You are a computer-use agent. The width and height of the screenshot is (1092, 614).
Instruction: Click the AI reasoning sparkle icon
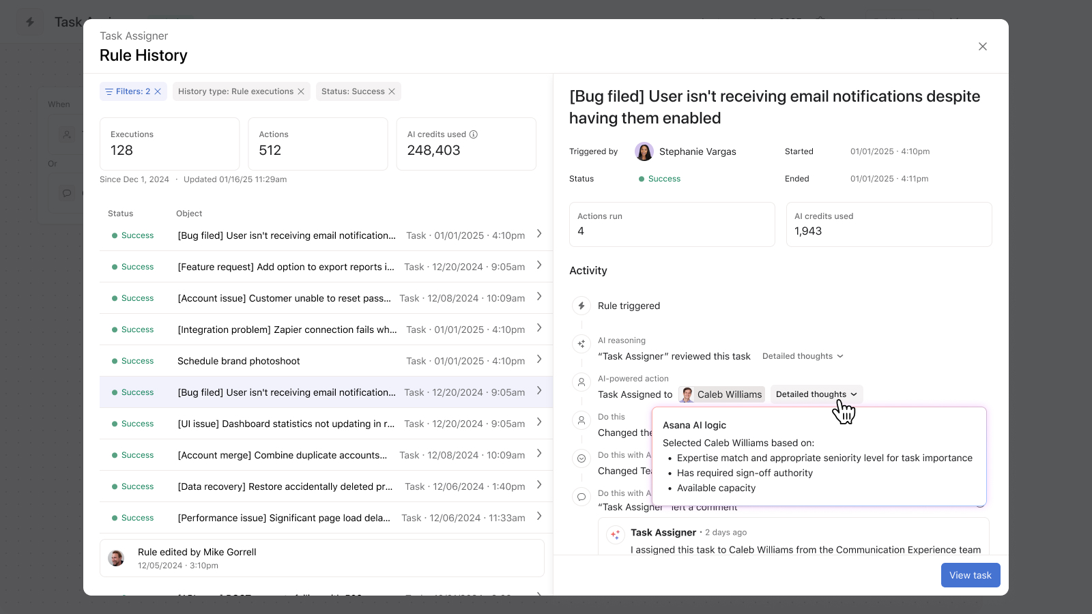(581, 344)
